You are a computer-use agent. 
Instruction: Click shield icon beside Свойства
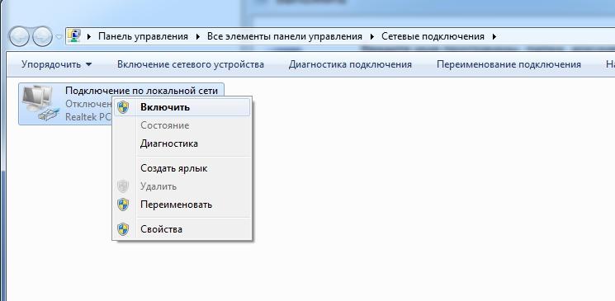coord(123,229)
